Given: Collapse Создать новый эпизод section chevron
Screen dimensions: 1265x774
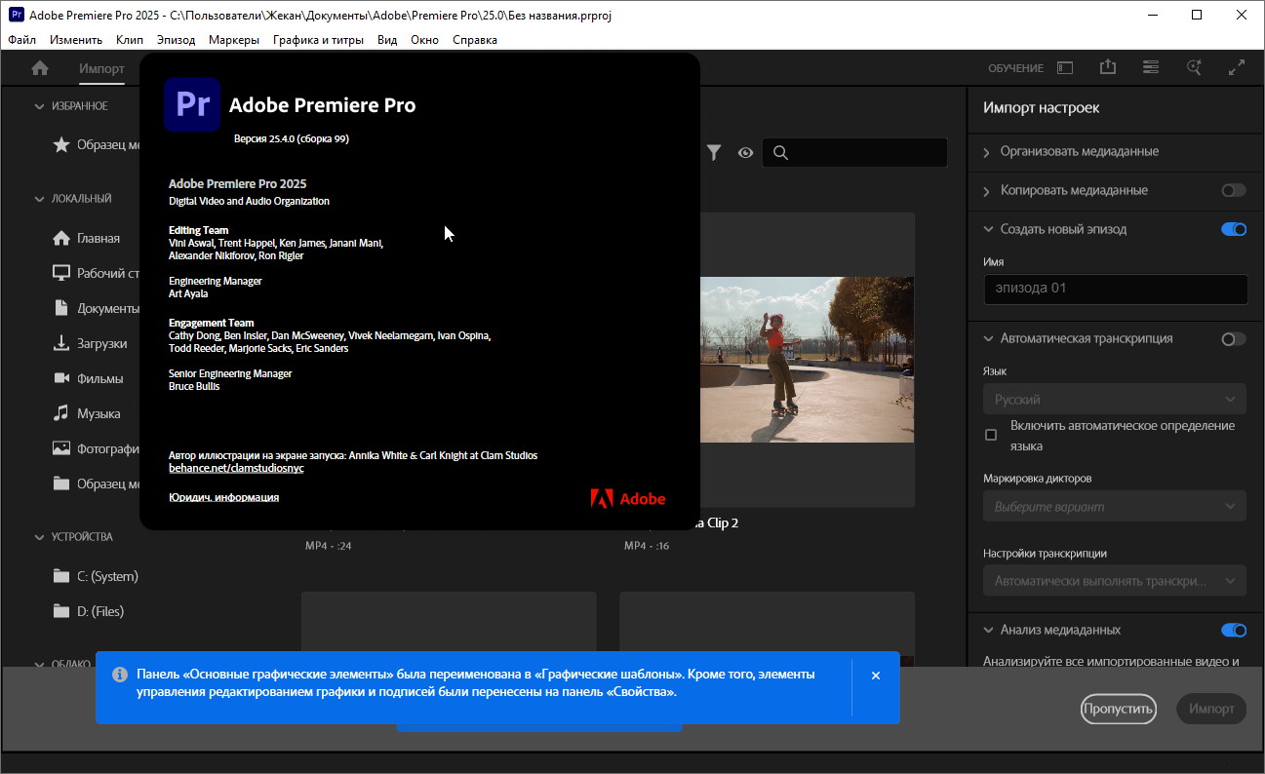Looking at the screenshot, I should coord(986,229).
